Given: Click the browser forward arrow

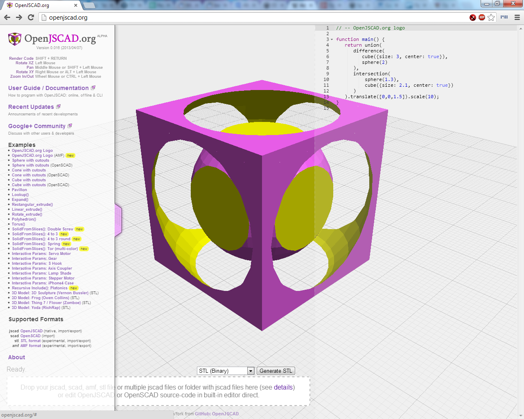Looking at the screenshot, I should pos(19,17).
